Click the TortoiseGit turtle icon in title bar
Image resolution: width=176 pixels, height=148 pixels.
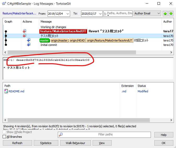pos(4,3)
